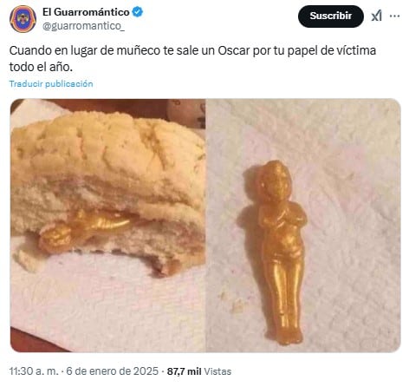Click Traducir publicación link
This screenshot has height=387, width=409.
point(51,84)
